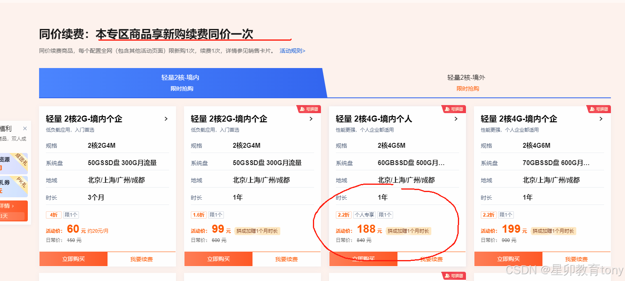Image resolution: width=625 pixels, height=281 pixels.
Task: Click 我要续费 on the 188元 card
Action: [432, 259]
